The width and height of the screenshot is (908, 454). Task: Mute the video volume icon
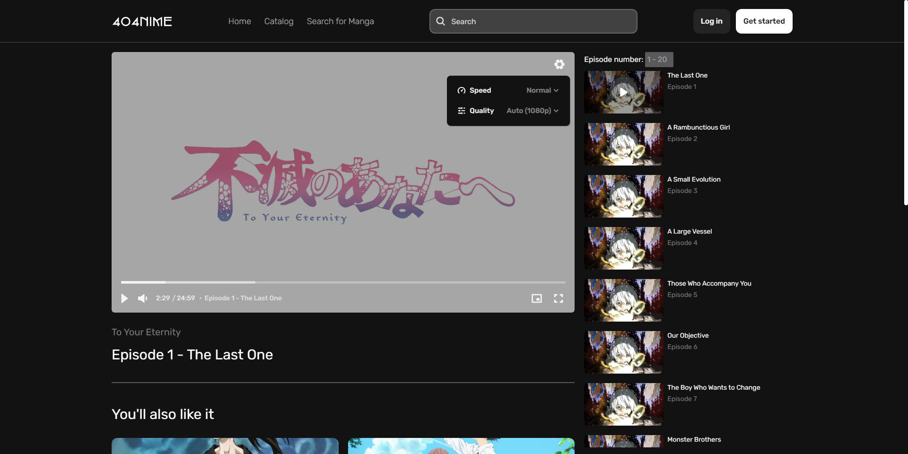click(x=142, y=298)
